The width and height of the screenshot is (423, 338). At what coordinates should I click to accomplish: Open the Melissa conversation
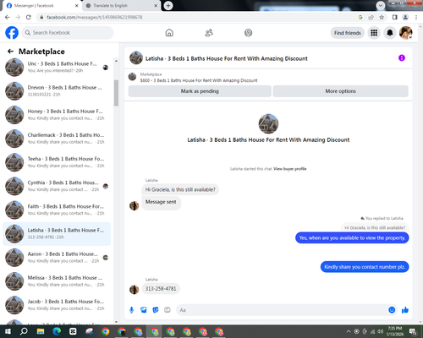[57, 281]
